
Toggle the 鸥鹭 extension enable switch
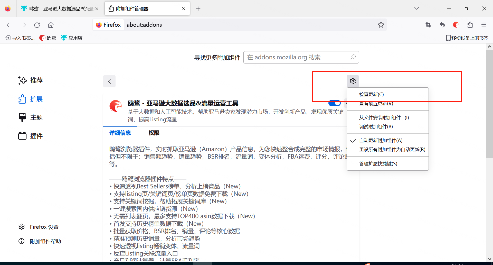pyautogui.click(x=334, y=103)
